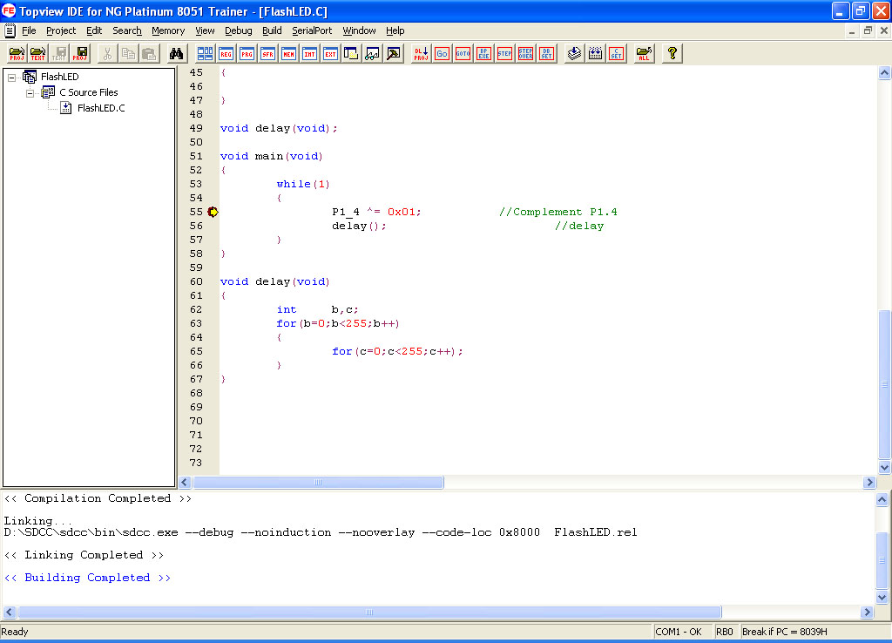The width and height of the screenshot is (892, 643).
Task: Open the Memory menu
Action: (168, 30)
